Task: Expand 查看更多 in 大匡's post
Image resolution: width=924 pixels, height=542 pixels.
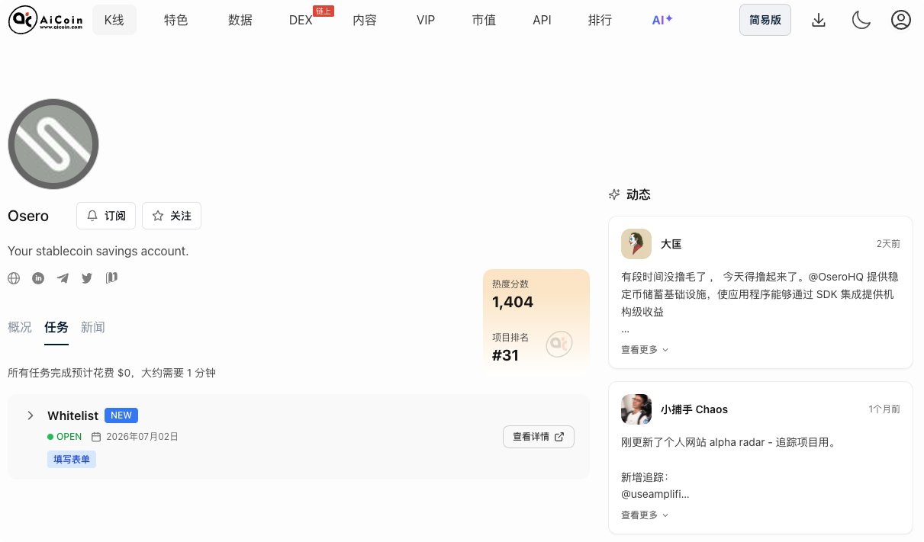Action: [x=645, y=349]
